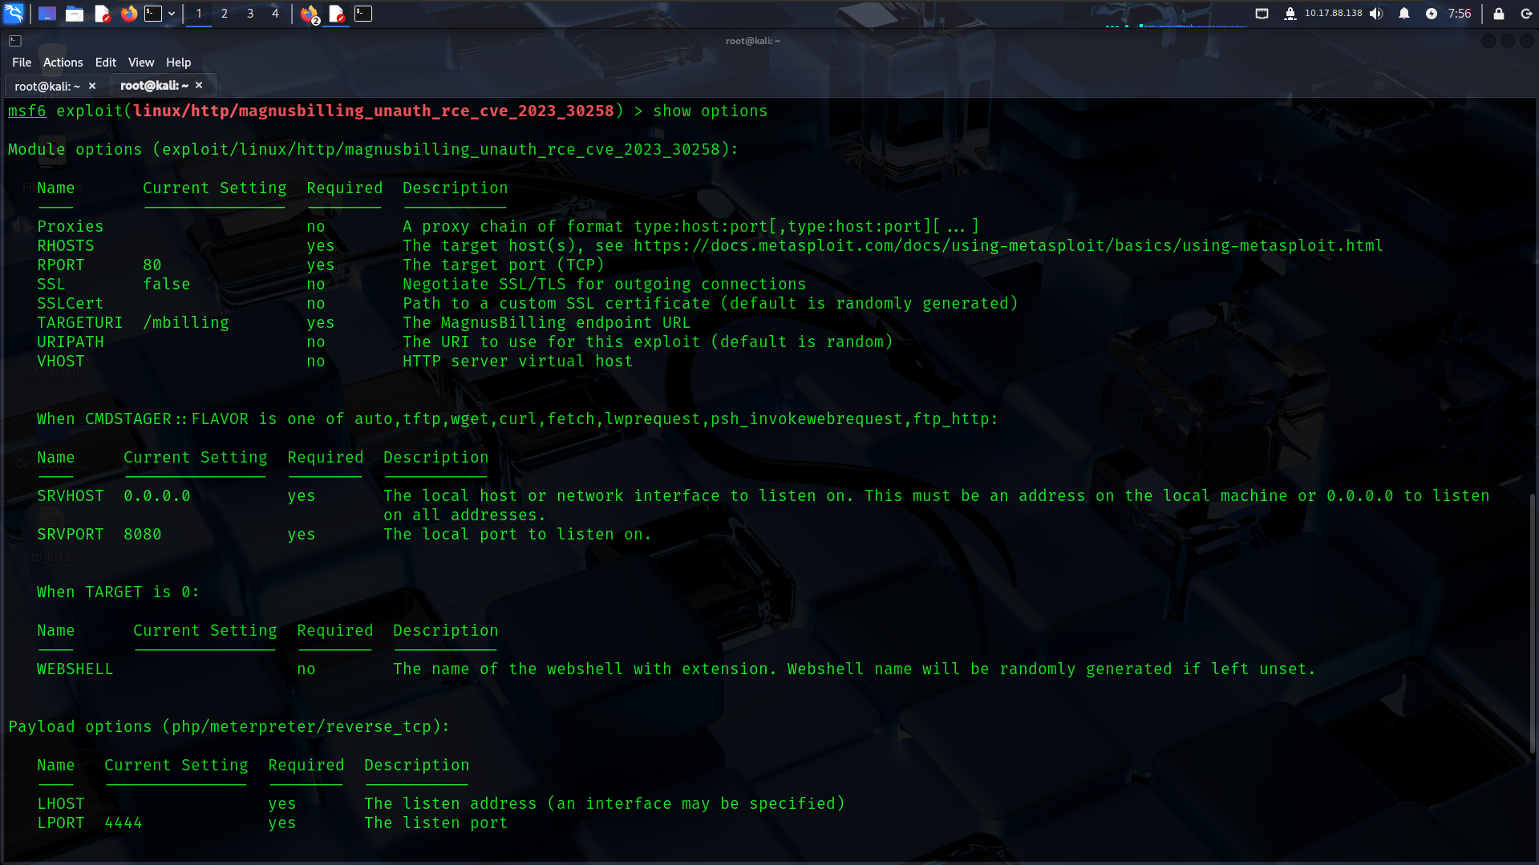This screenshot has height=865, width=1539.
Task: Click the SSLCert option name
Action: pyautogui.click(x=71, y=304)
